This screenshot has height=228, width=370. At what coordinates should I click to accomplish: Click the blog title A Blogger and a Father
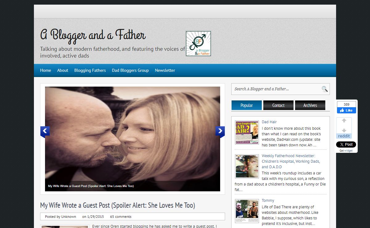[x=93, y=35]
